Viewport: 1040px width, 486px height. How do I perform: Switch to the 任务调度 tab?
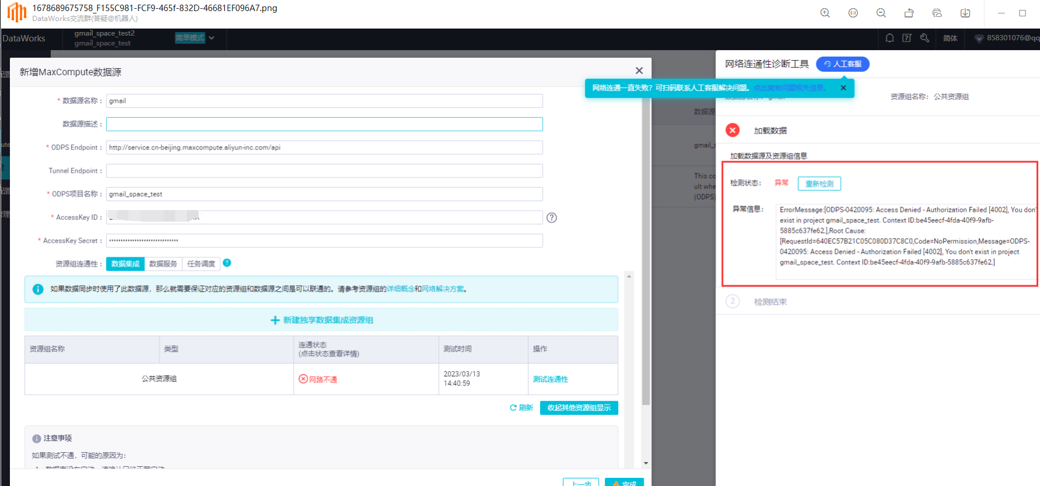201,264
